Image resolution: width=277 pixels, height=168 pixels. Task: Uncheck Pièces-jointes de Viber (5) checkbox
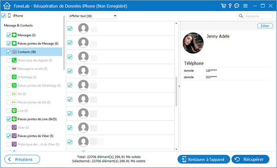pos(9,136)
